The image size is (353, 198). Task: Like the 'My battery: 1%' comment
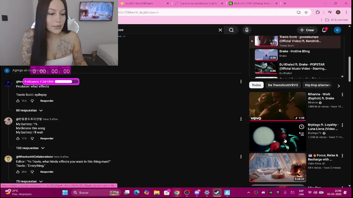tap(18, 139)
